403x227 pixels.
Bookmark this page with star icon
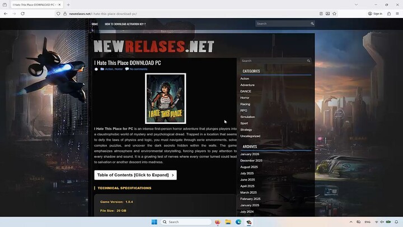pos(334,13)
